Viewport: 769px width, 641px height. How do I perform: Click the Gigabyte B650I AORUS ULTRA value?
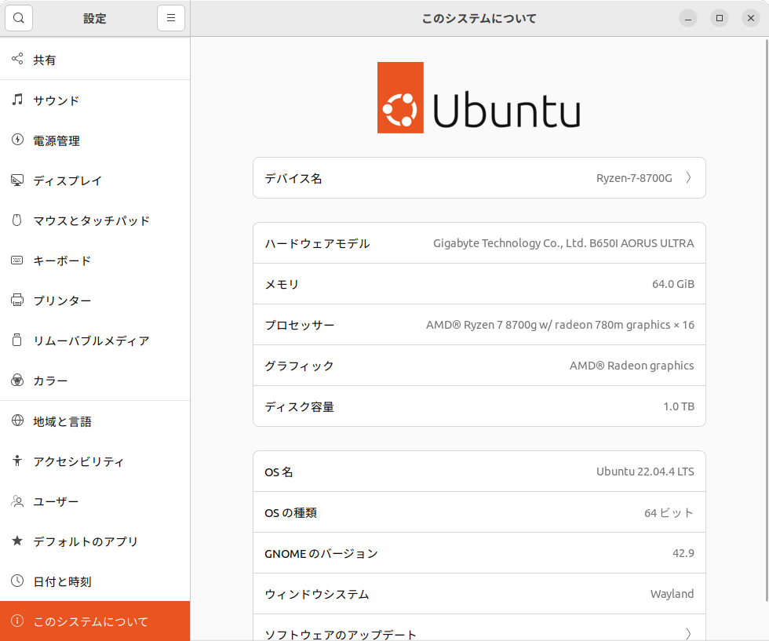pos(563,243)
